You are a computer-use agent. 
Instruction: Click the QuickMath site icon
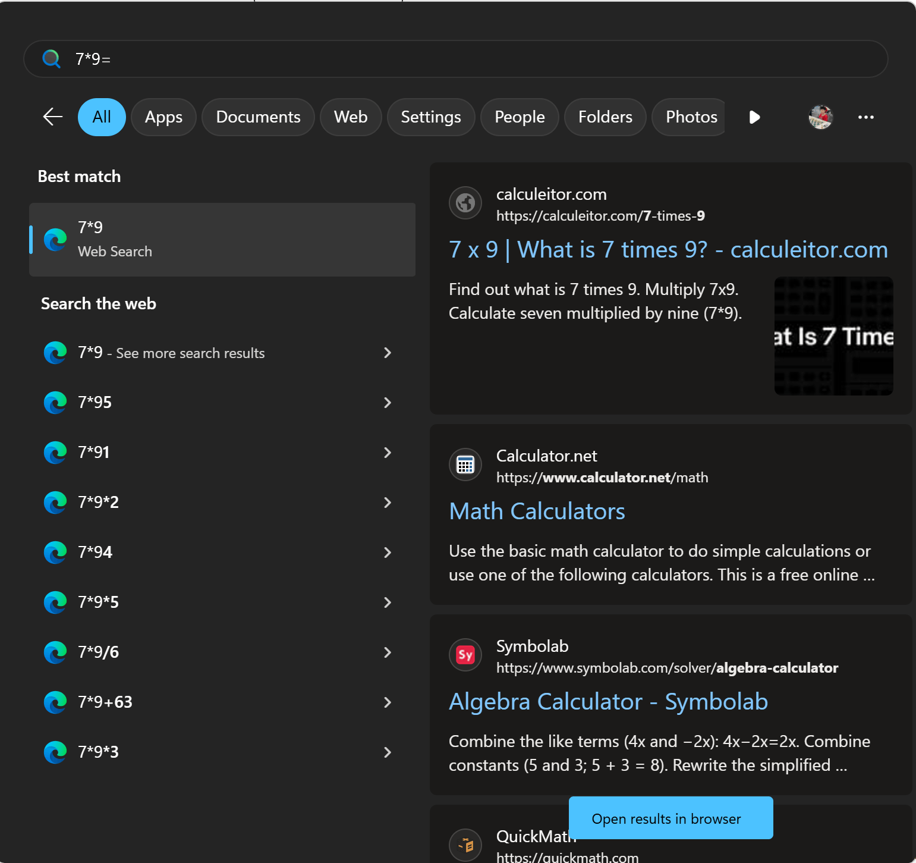coord(465,845)
